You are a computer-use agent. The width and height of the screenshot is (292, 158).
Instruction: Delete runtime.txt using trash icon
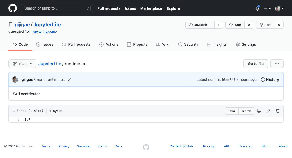(x=278, y=111)
